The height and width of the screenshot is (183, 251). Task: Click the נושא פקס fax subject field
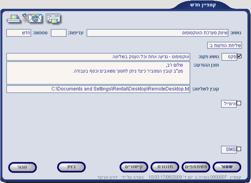[99, 57]
